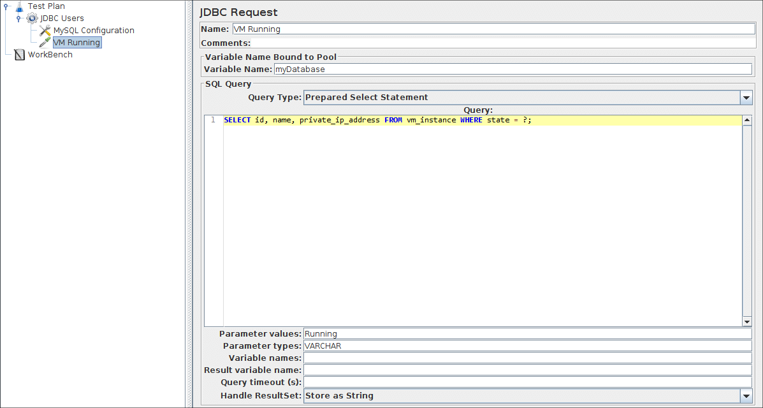The width and height of the screenshot is (763, 408).
Task: Click the query editor scroll-down arrow
Action: (747, 322)
